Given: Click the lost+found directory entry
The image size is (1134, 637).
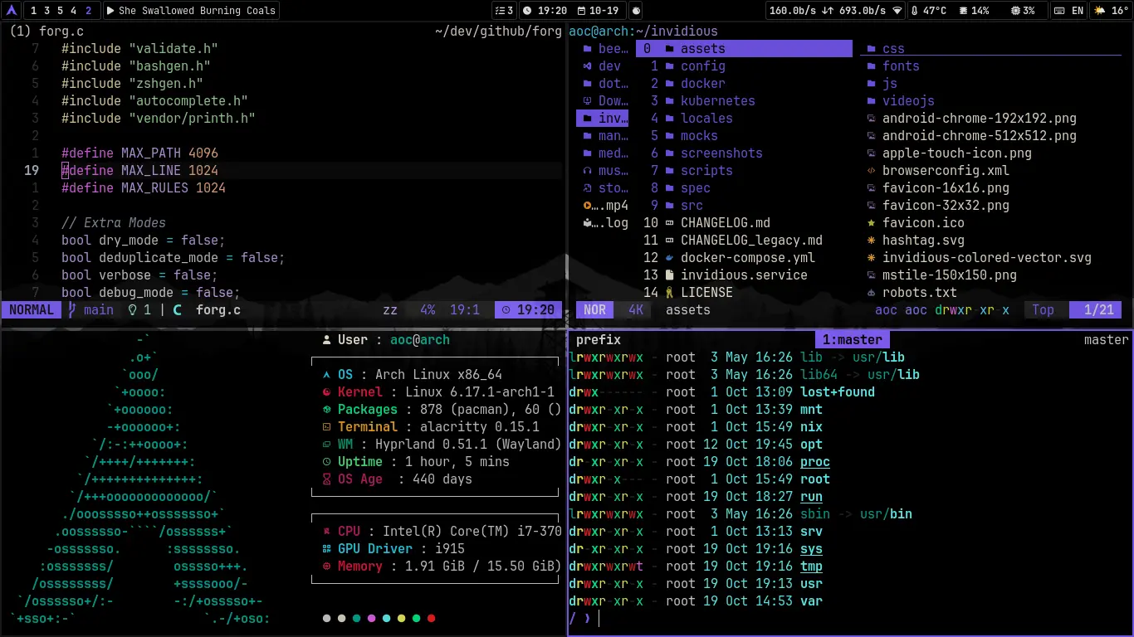Looking at the screenshot, I should [x=838, y=392].
